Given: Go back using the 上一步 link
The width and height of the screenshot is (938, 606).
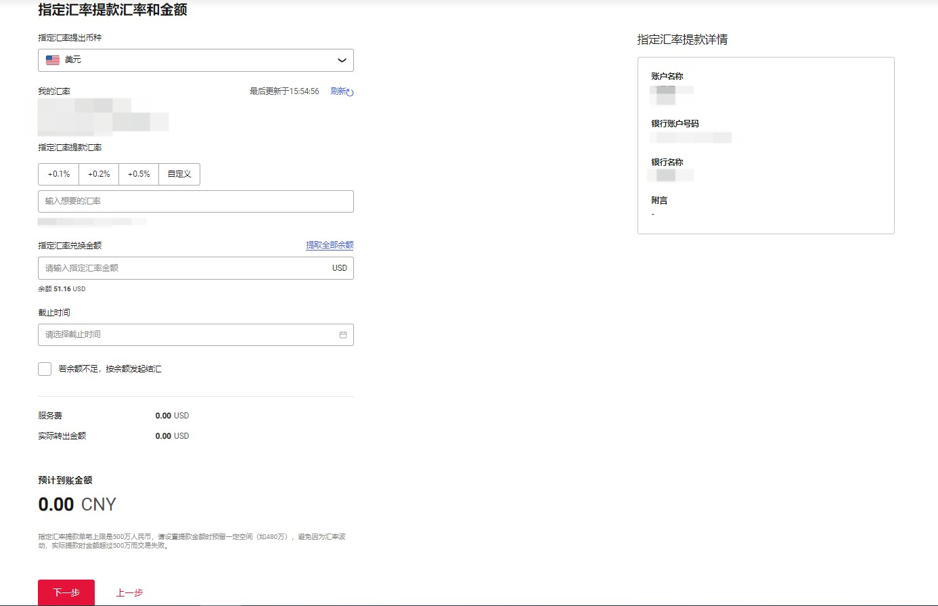Looking at the screenshot, I should pyautogui.click(x=129, y=592).
